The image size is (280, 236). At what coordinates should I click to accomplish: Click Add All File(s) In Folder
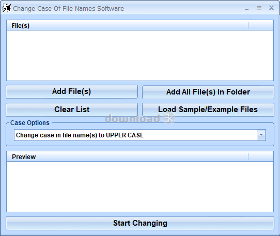click(x=208, y=92)
